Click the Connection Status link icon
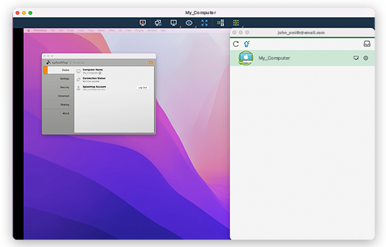The width and height of the screenshot is (386, 247). pos(78,80)
